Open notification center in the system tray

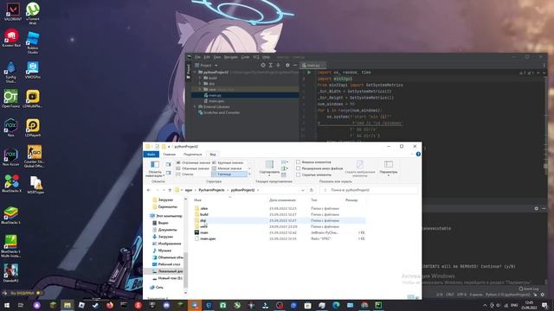[544, 305]
